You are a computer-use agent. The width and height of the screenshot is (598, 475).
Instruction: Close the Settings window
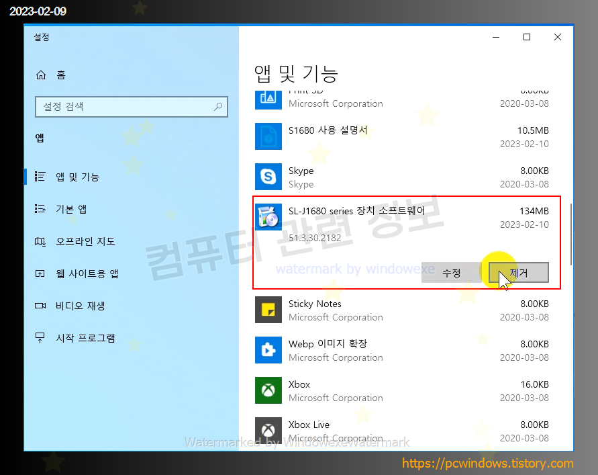[x=558, y=37]
